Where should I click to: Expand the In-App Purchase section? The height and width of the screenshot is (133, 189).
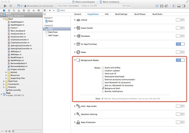pos(75,44)
